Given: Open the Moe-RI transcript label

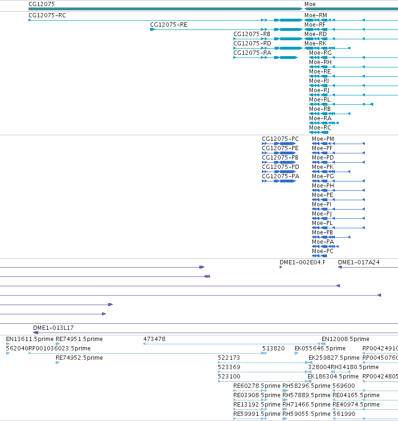Looking at the screenshot, I should coord(319,81).
